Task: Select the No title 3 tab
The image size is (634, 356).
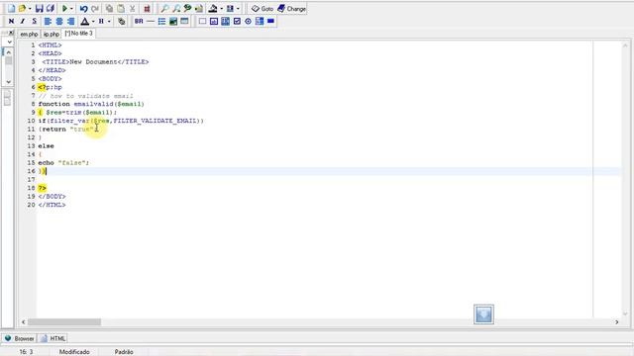Action: tap(79, 34)
